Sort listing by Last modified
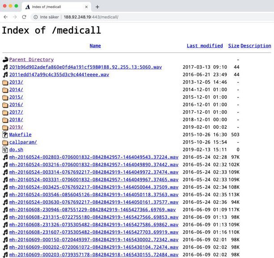The height and width of the screenshot is (258, 274). pyautogui.click(x=205, y=46)
